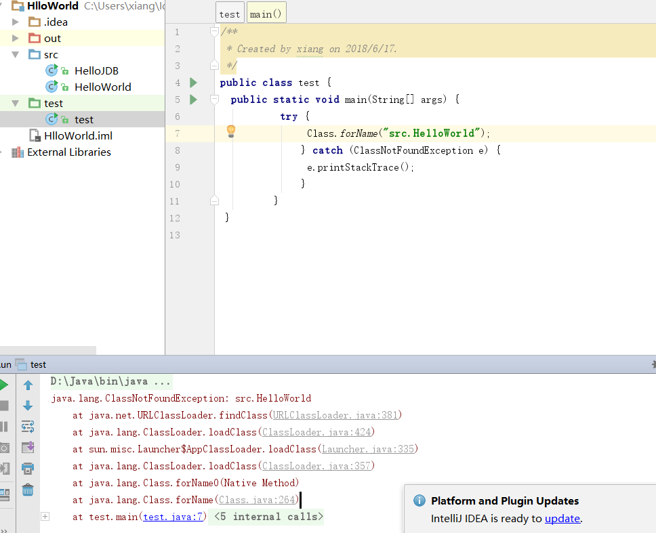This screenshot has width=656, height=533.
Task: Collapse the doc comment at line 1
Action: [x=214, y=31]
